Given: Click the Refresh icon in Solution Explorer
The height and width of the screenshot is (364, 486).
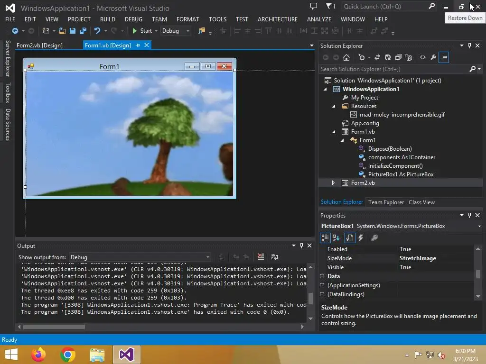Looking at the screenshot, I should point(387,57).
